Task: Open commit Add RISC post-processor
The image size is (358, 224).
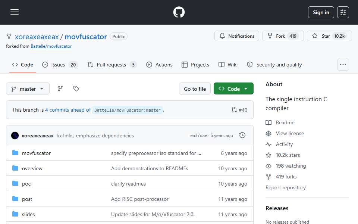Action: [140, 199]
